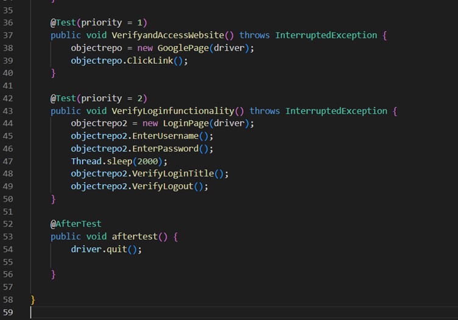Image resolution: width=458 pixels, height=320 pixels.
Task: Click the GooglePage constructor call
Action: click(183, 48)
